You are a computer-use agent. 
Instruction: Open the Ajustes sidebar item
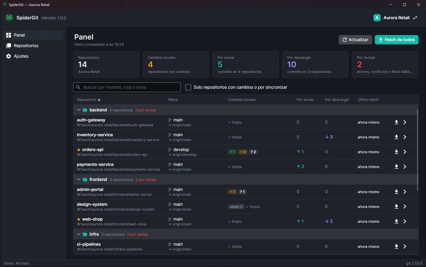[x=33, y=56]
